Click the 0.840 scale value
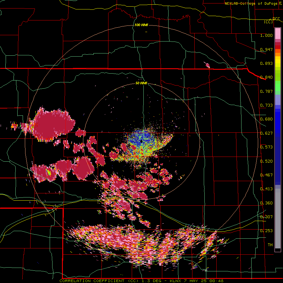283x283 pixels. point(266,77)
